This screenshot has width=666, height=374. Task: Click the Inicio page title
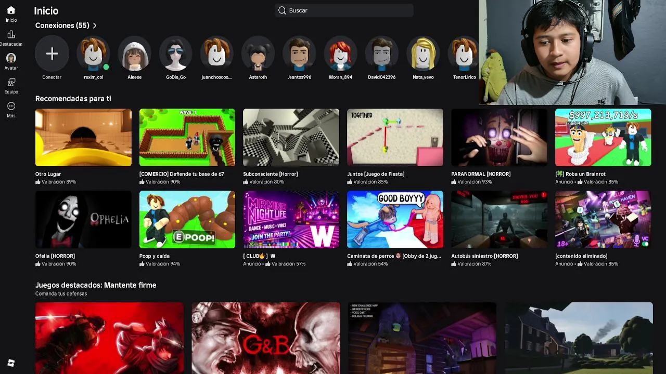pos(46,11)
